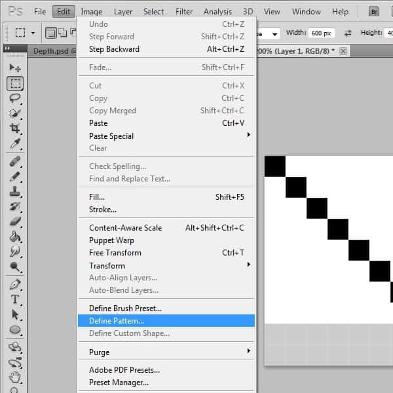The height and width of the screenshot is (393, 393).
Task: Choose Fill from Edit menu
Action: 166,197
